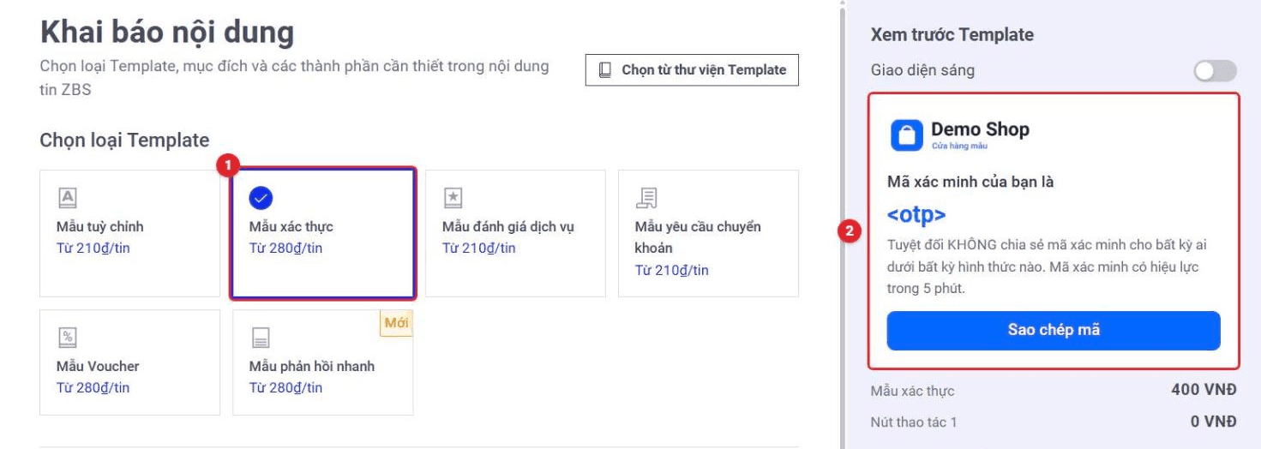Click the Nút thao tác 1 label
The image size is (1261, 449).
click(914, 422)
